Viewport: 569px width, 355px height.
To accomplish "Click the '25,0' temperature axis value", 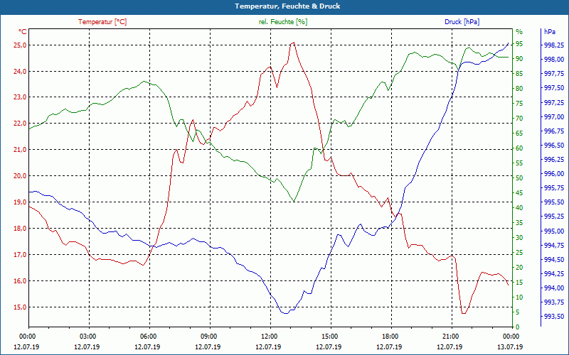I will point(20,45).
